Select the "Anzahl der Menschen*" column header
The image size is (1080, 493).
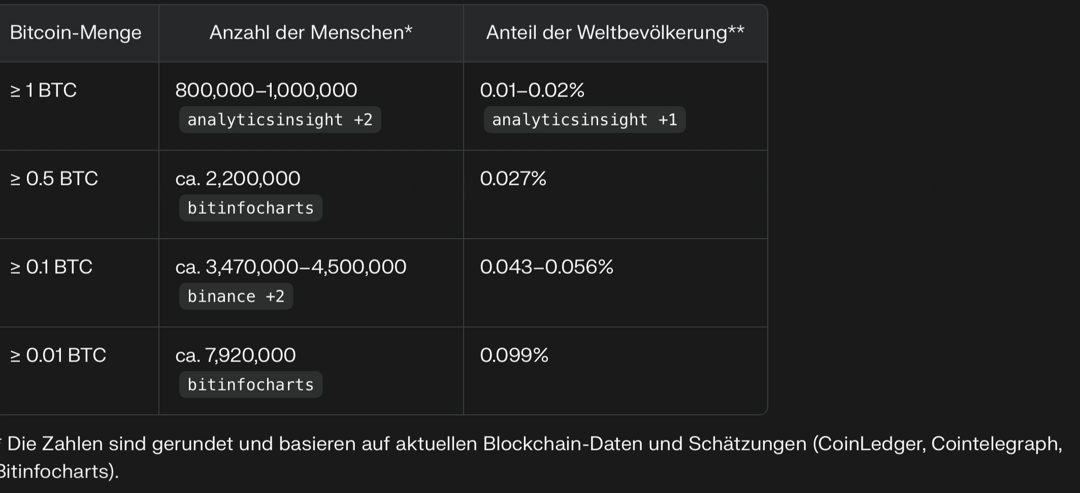311,33
